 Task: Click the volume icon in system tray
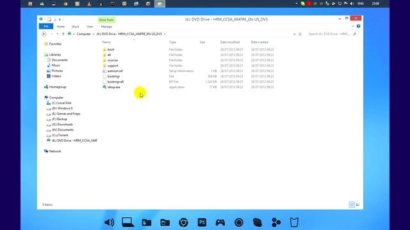tap(352, 4)
